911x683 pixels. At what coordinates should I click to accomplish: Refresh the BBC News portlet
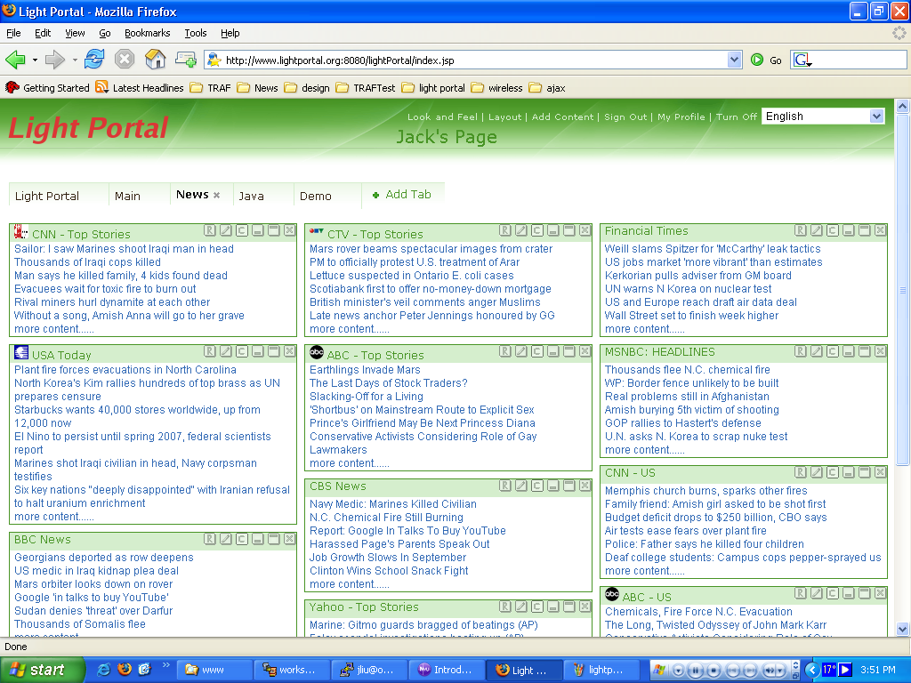[x=210, y=539]
